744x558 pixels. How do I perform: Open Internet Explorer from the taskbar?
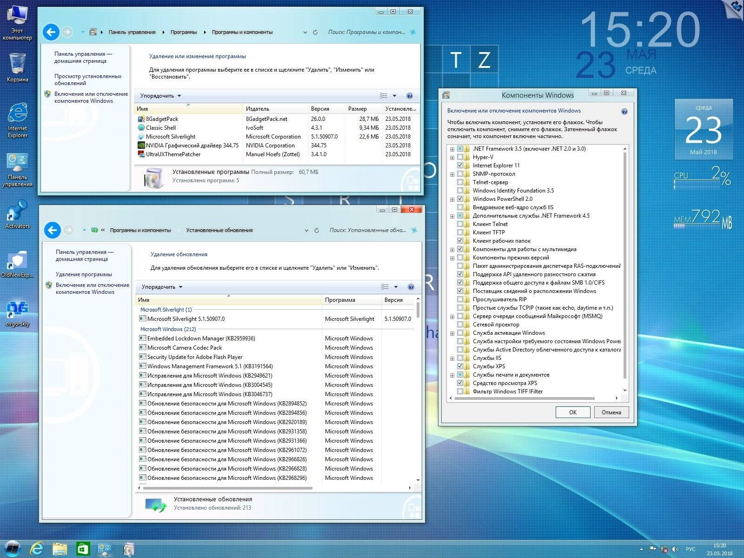[37, 549]
